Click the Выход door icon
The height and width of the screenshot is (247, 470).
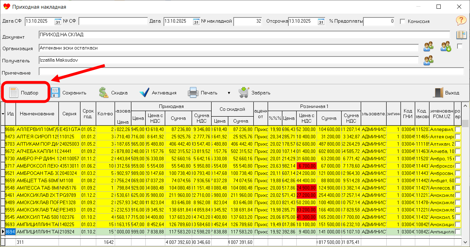click(x=438, y=93)
